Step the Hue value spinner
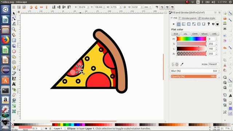Screen dimensions: 233x131 (x=216, y=39)
